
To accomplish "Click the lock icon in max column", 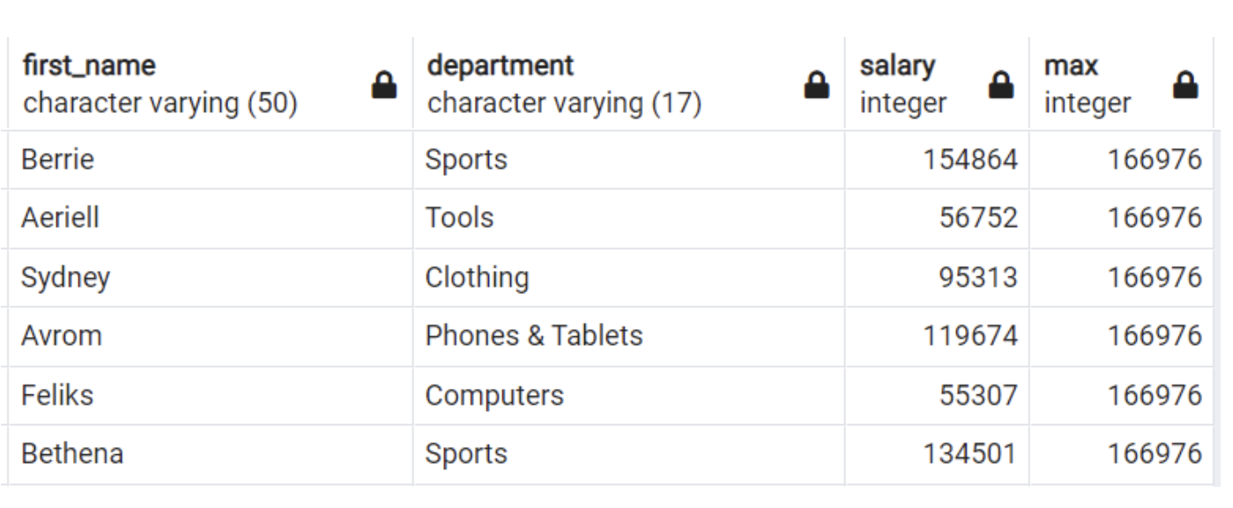I will click(x=1185, y=85).
